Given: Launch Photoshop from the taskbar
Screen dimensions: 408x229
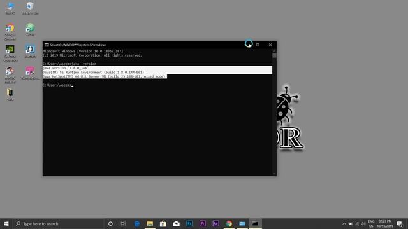Looking at the screenshot, I should pos(189,223).
